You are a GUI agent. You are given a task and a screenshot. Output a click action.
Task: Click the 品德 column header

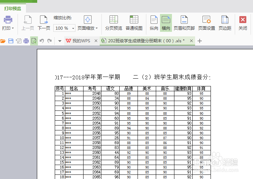point(128,88)
